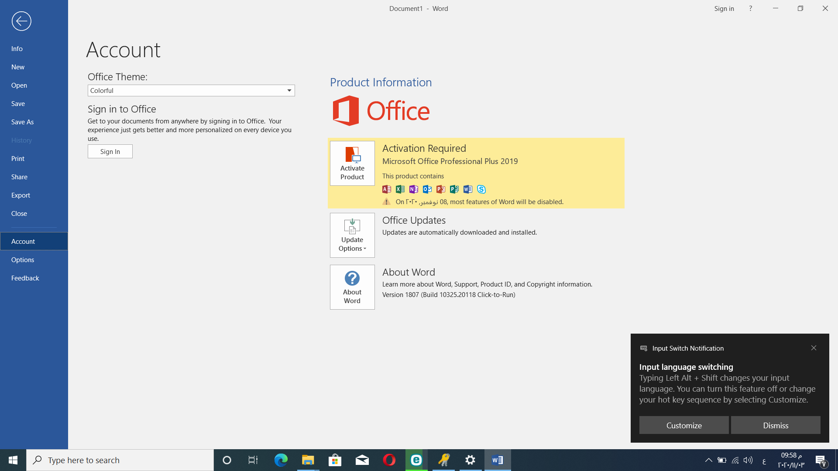Choose Save from the sidebar
838x471 pixels.
coord(34,103)
